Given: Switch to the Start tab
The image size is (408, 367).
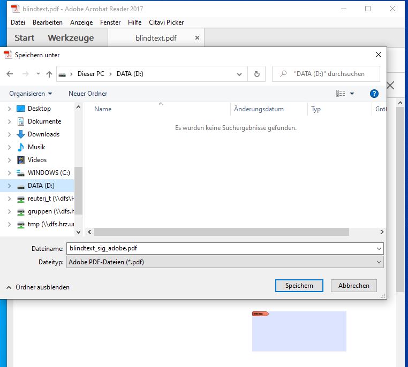Looking at the screenshot, I should click(25, 38).
